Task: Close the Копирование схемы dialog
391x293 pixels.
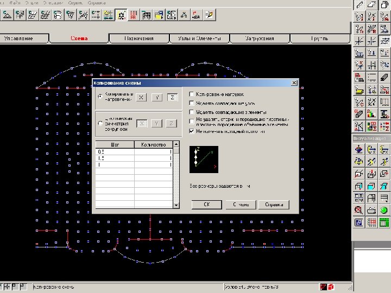Action: (294, 82)
